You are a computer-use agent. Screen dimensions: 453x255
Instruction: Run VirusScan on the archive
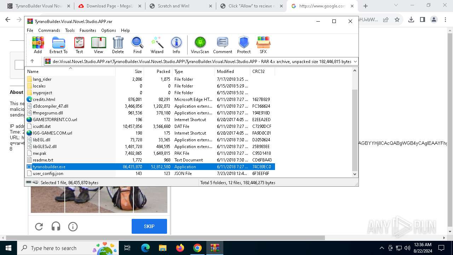(200, 45)
